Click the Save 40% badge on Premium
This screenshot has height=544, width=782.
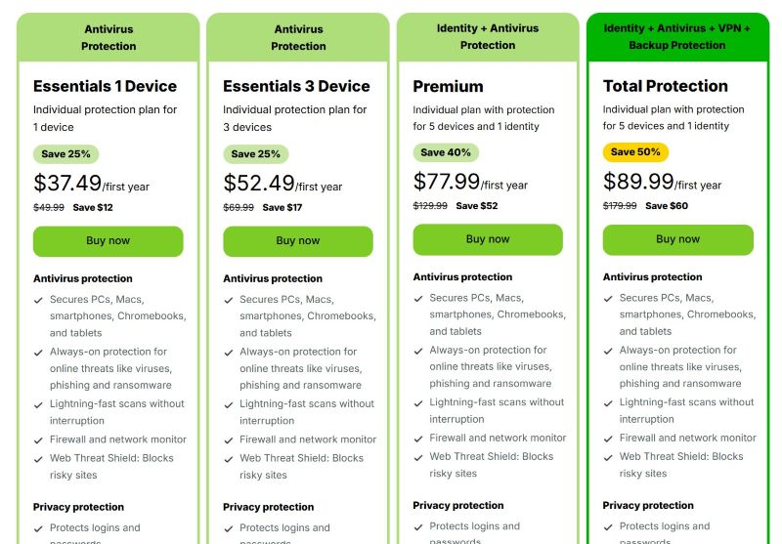(x=446, y=152)
